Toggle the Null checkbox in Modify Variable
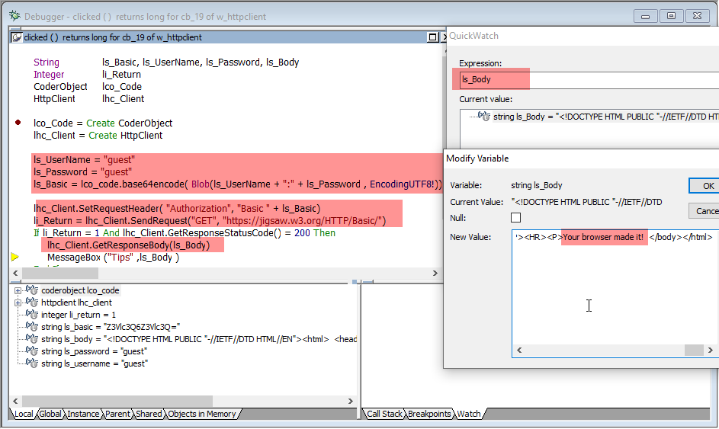Viewport: 719px width, 429px height. click(516, 218)
